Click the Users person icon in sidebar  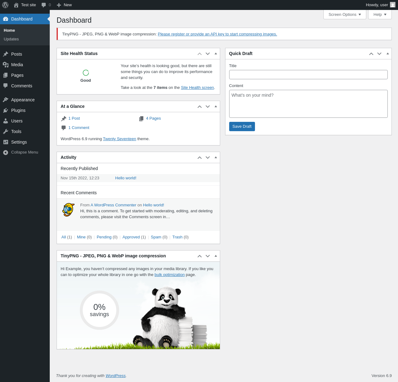tap(6, 121)
